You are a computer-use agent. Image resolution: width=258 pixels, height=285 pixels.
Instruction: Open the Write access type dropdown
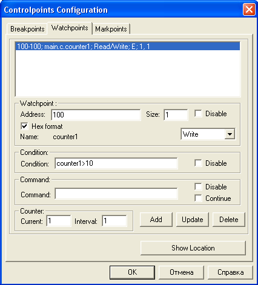[x=208, y=134]
